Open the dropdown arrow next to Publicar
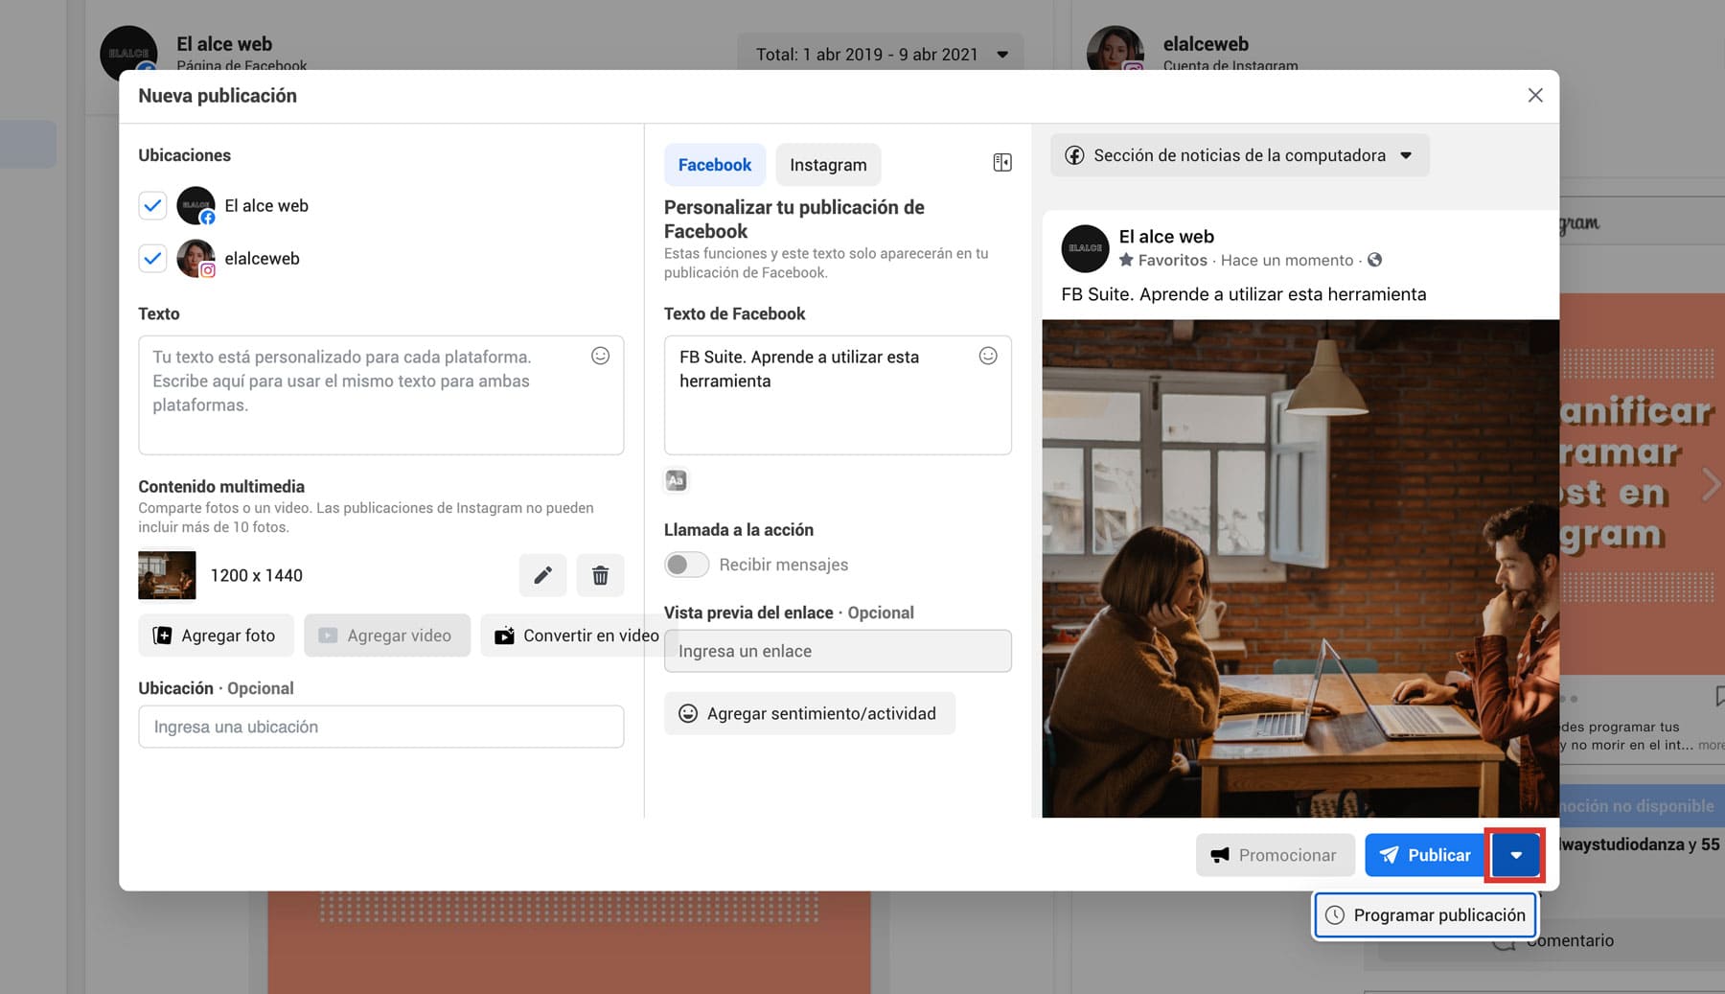The image size is (1725, 994). [x=1515, y=855]
